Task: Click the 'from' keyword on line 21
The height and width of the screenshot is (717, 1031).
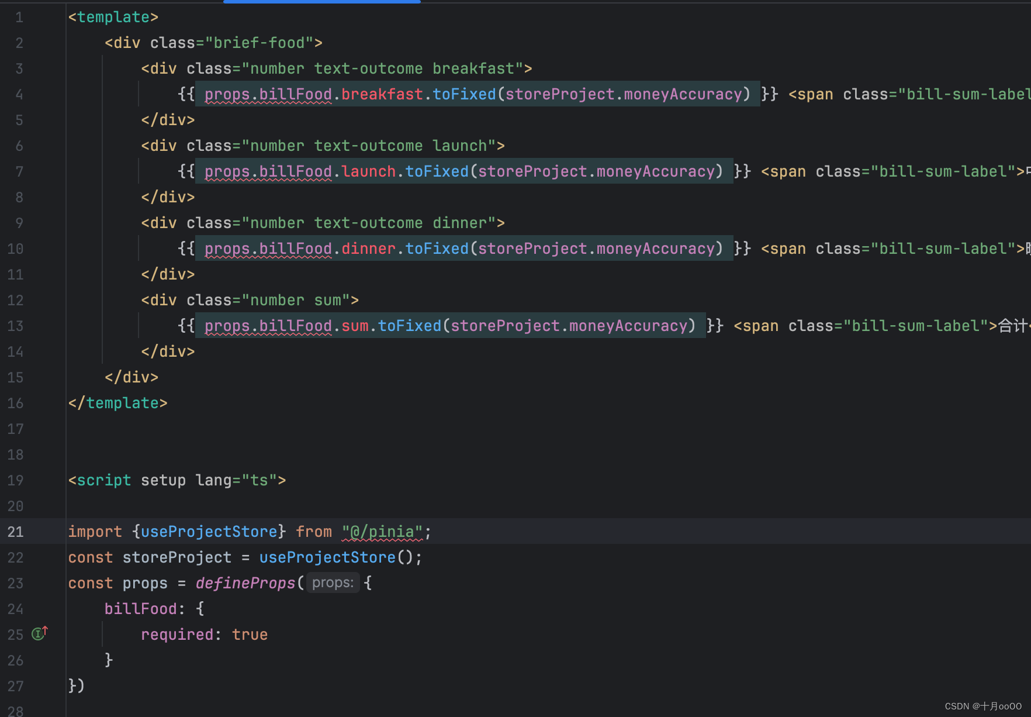Action: 314,532
